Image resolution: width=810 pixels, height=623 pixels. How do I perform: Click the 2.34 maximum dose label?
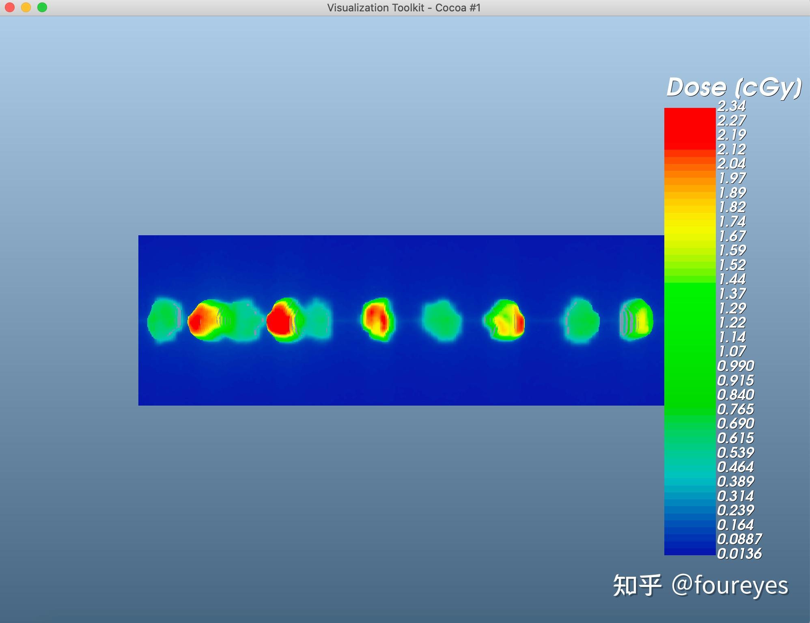731,106
